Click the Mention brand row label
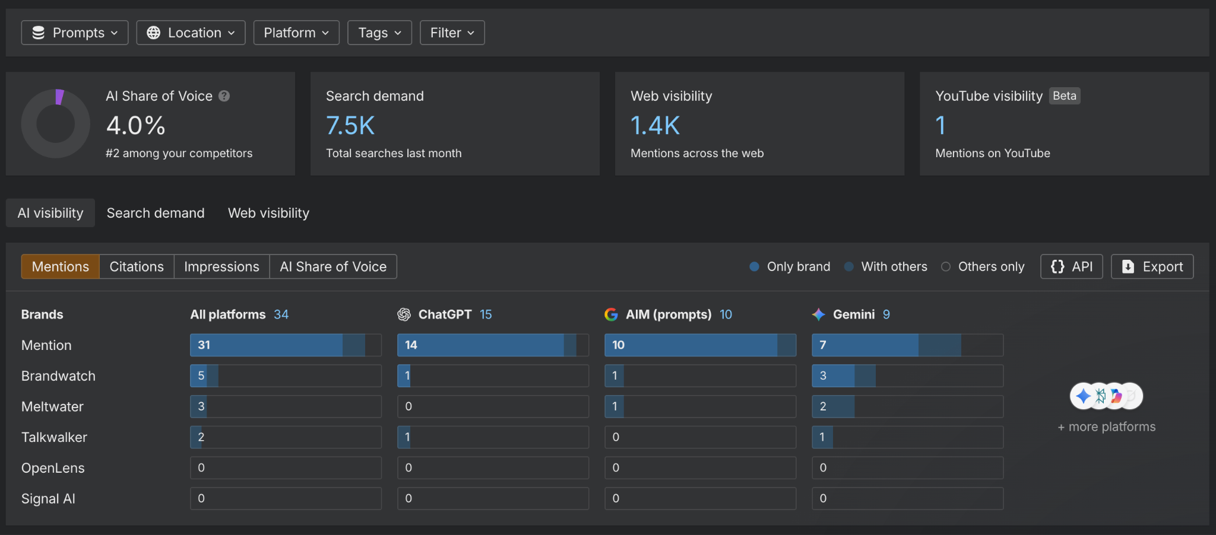 click(46, 345)
